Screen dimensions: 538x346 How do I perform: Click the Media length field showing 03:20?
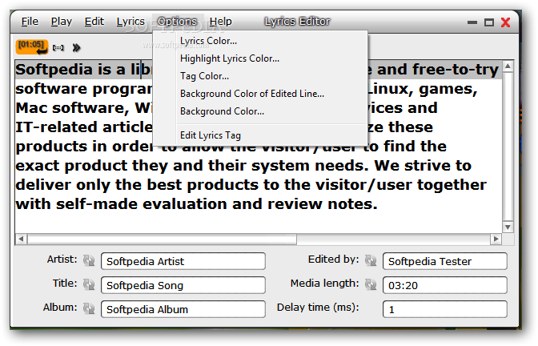click(x=445, y=285)
